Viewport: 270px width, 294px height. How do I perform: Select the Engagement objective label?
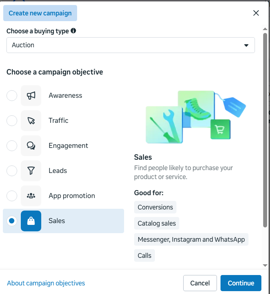(68, 146)
